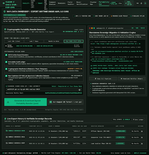Click the Zero-Lockin Air-Gap header button

[x=129, y=3]
